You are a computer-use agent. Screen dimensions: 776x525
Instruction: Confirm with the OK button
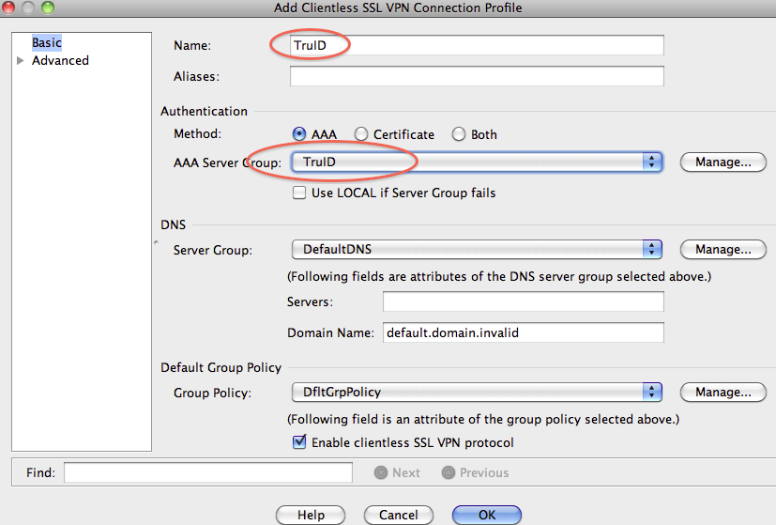[486, 515]
